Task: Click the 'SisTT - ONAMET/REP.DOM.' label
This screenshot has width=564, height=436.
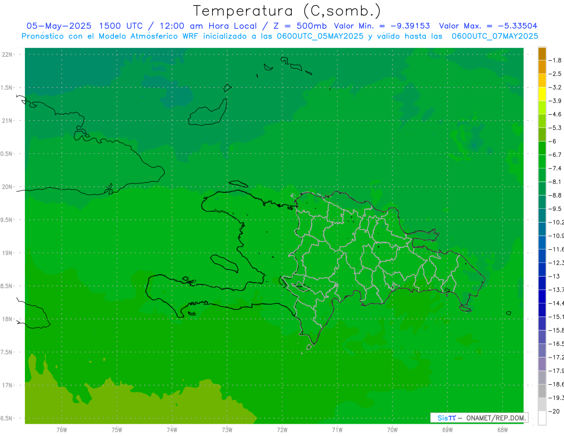Action: (479, 418)
